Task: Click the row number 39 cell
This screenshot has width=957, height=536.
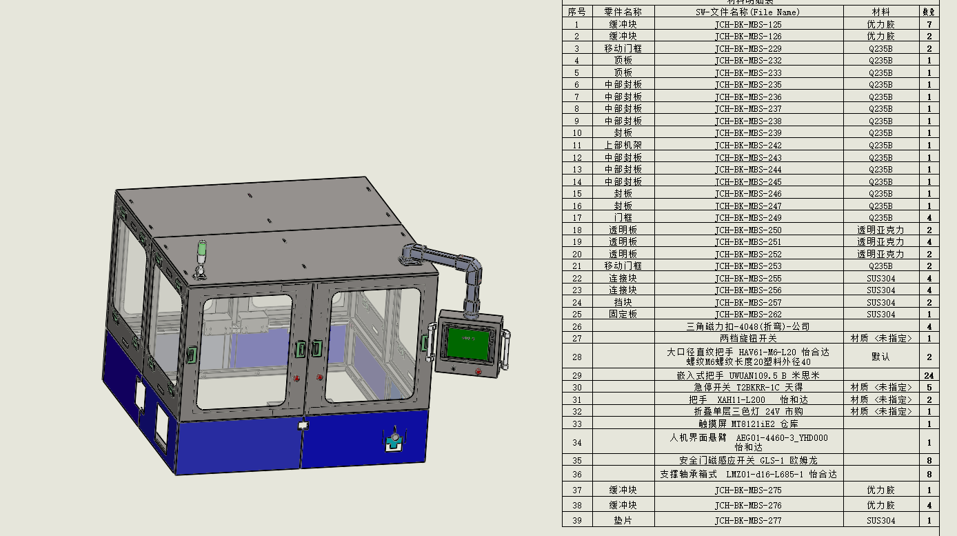Action: click(577, 520)
